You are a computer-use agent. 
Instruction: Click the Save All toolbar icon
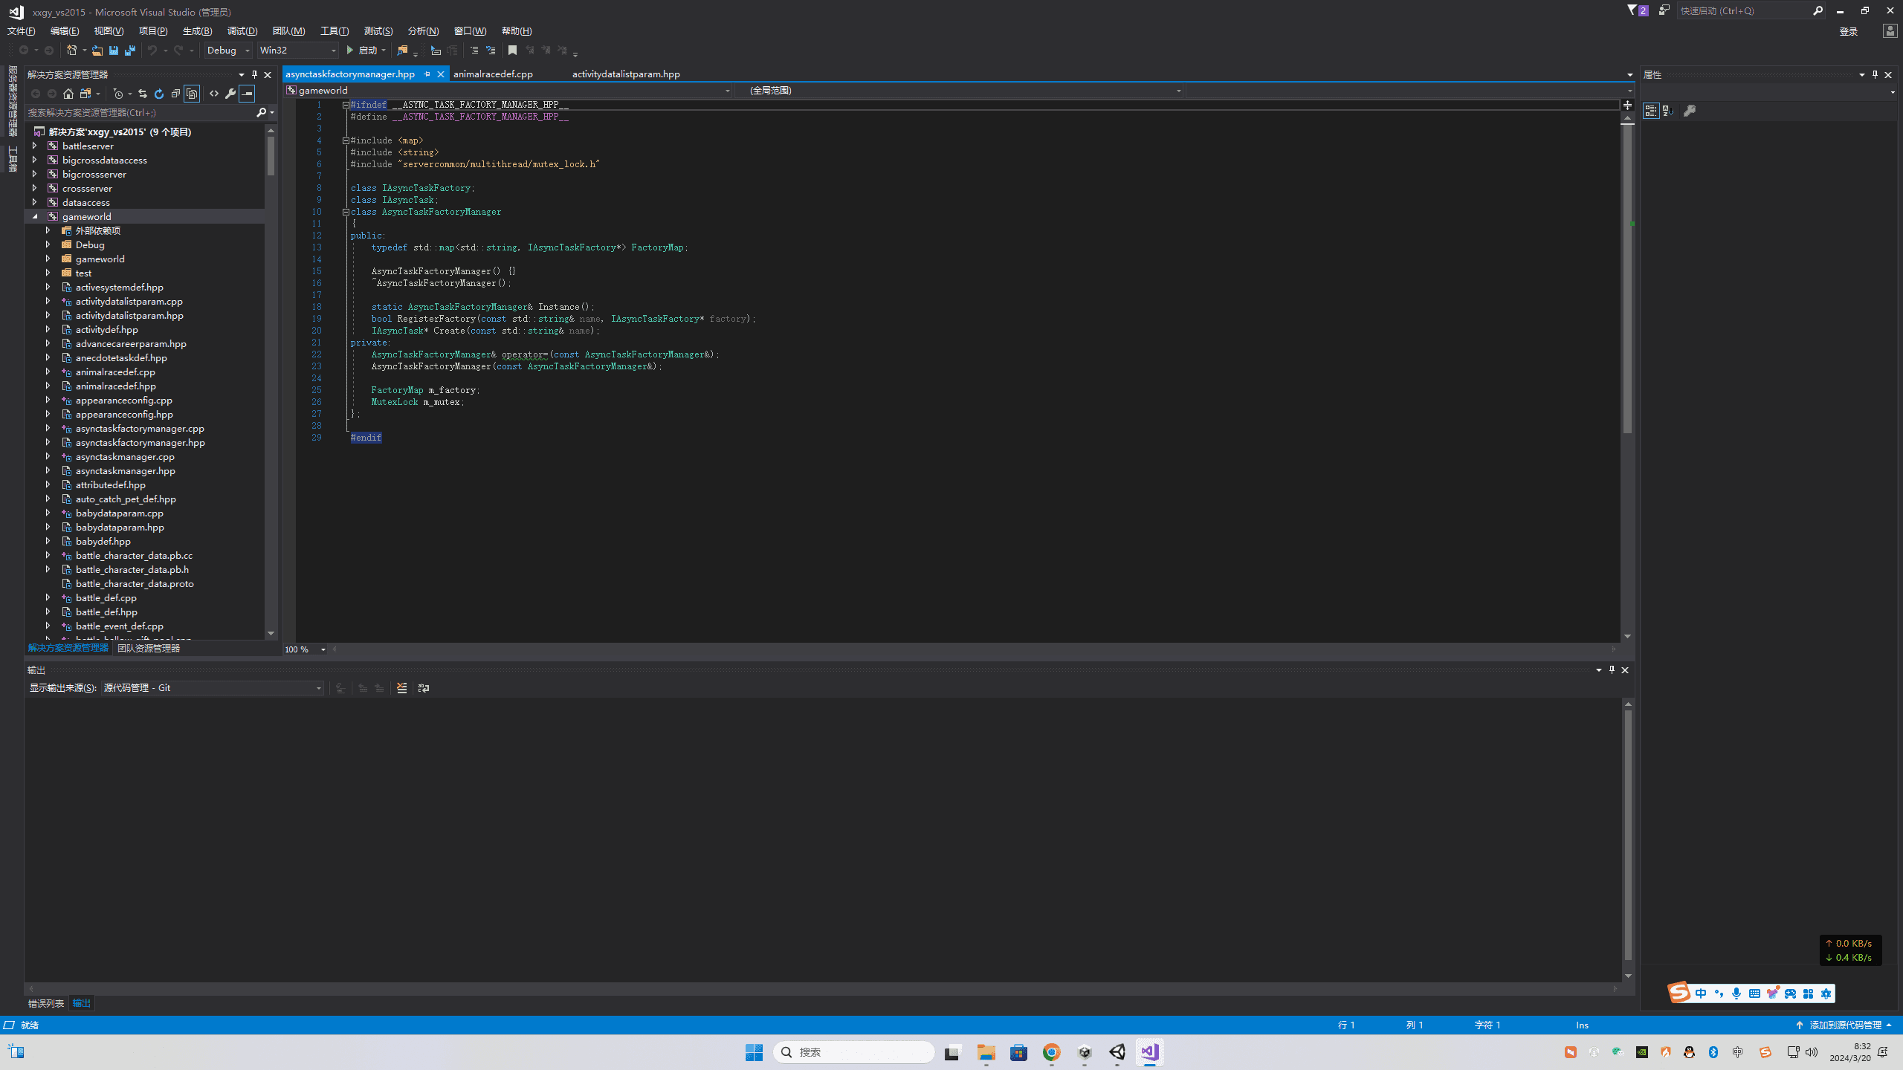(x=130, y=51)
